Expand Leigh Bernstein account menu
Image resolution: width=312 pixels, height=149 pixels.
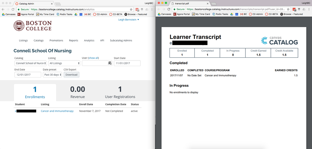(x=129, y=20)
